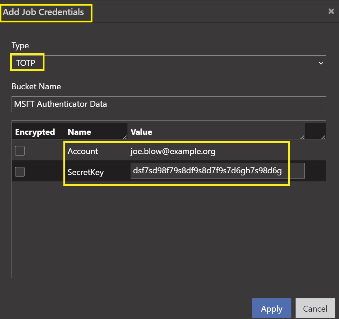
Task: Select the SecretKey name cell
Action: (x=85, y=172)
